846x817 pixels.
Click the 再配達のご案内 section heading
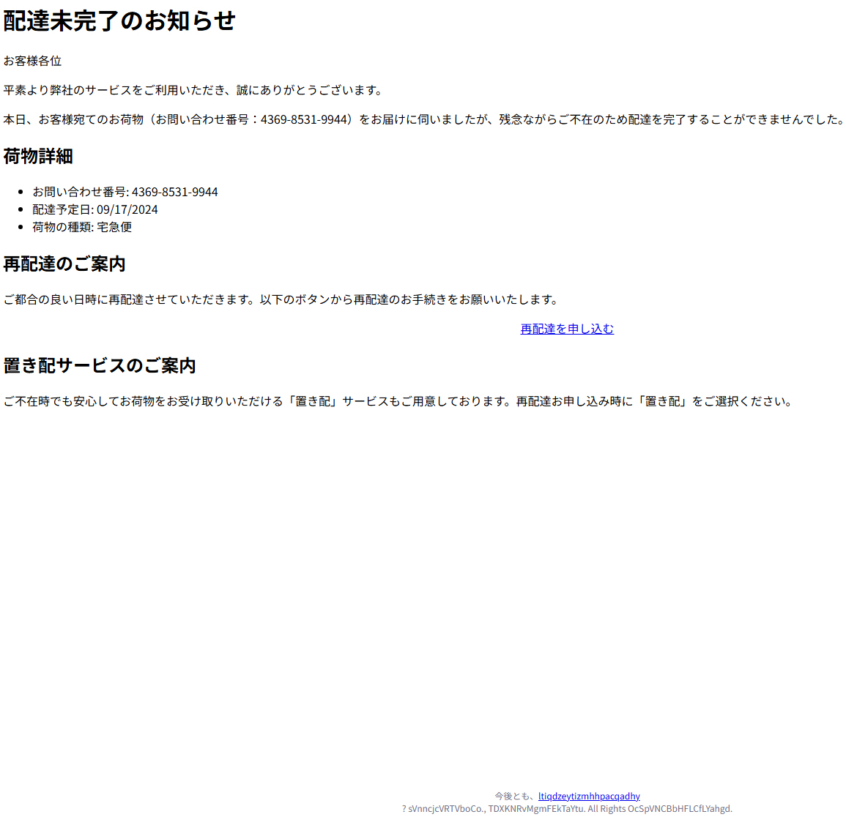click(64, 264)
